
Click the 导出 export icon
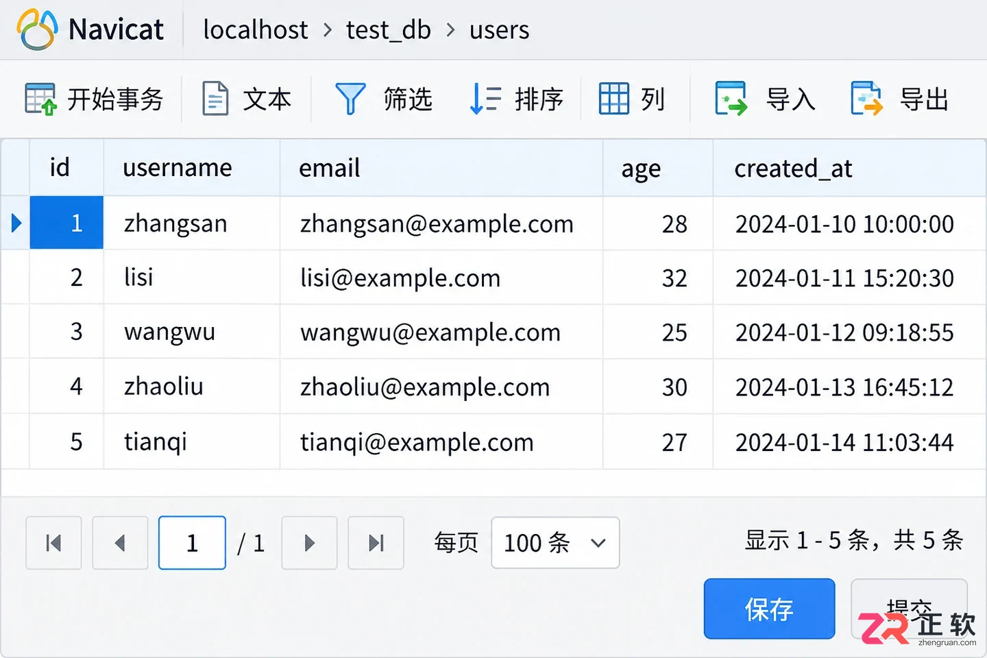866,99
